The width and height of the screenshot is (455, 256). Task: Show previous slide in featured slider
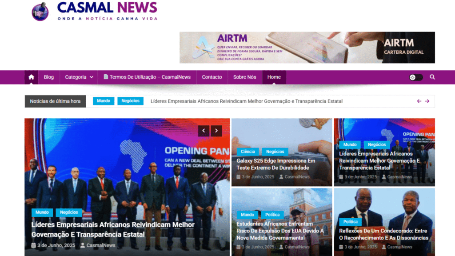[x=204, y=131]
